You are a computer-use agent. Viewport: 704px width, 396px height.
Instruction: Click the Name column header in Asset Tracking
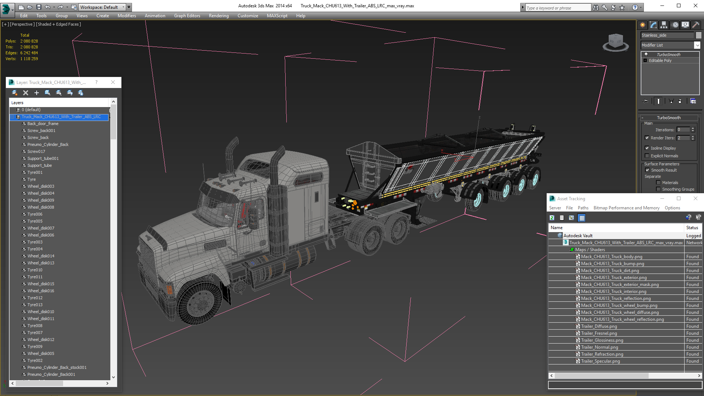(616, 228)
